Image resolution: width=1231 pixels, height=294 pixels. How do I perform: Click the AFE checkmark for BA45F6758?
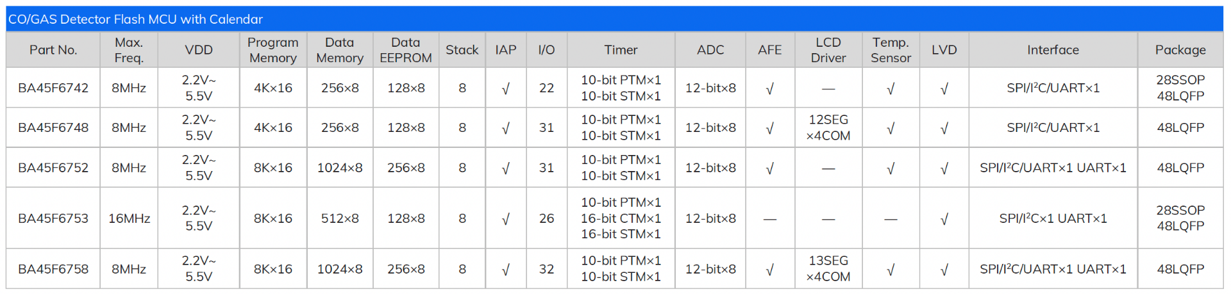point(769,270)
